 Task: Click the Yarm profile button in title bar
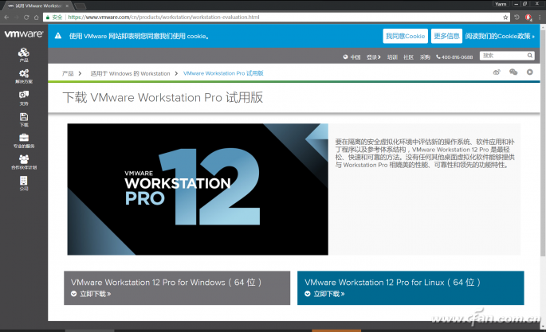[501, 4]
